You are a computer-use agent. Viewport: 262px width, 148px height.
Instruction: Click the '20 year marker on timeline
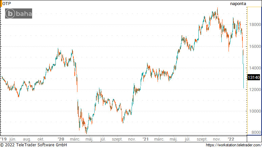61,139
